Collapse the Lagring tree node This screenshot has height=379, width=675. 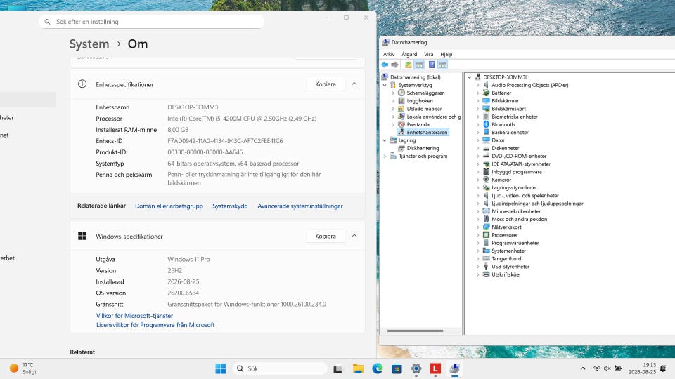point(385,140)
